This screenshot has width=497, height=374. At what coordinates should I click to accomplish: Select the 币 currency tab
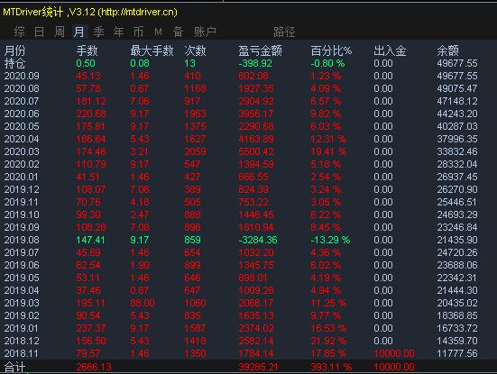coord(138,32)
